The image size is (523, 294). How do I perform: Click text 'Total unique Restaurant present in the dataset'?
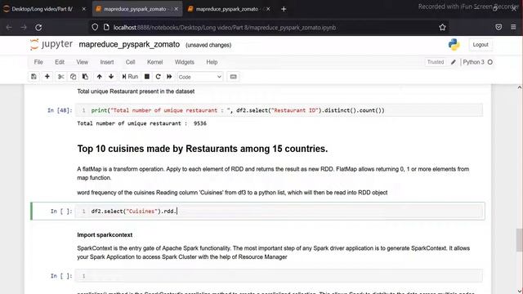(136, 91)
